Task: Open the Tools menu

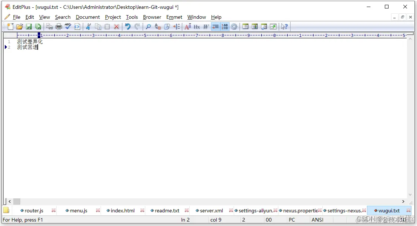Action: [132, 17]
